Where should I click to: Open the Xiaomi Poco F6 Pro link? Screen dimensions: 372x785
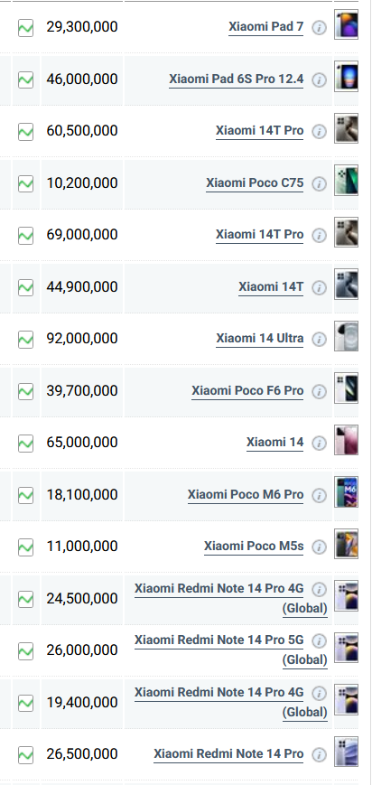click(247, 390)
